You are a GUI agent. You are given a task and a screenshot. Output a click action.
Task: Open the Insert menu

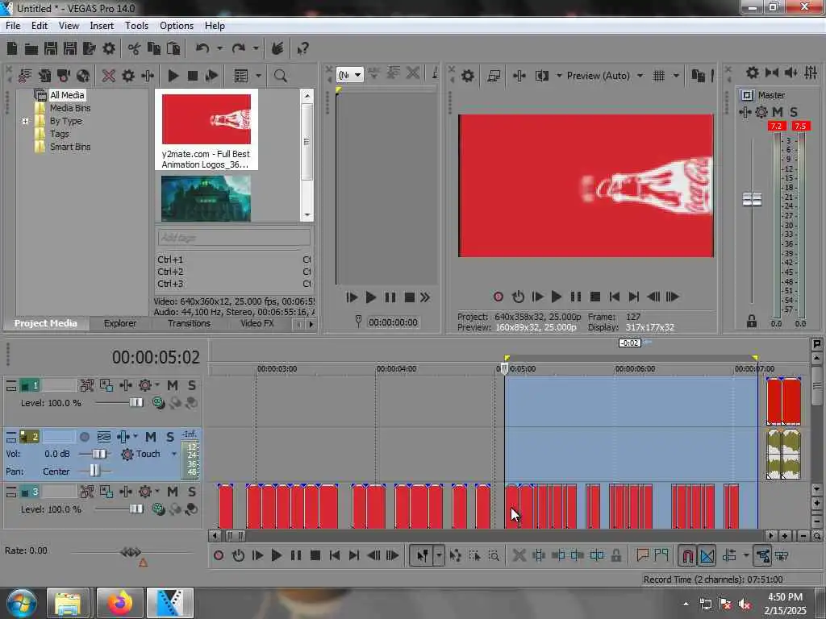click(x=102, y=26)
